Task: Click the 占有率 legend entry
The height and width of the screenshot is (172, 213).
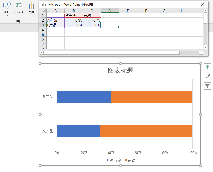Action: tap(114, 160)
